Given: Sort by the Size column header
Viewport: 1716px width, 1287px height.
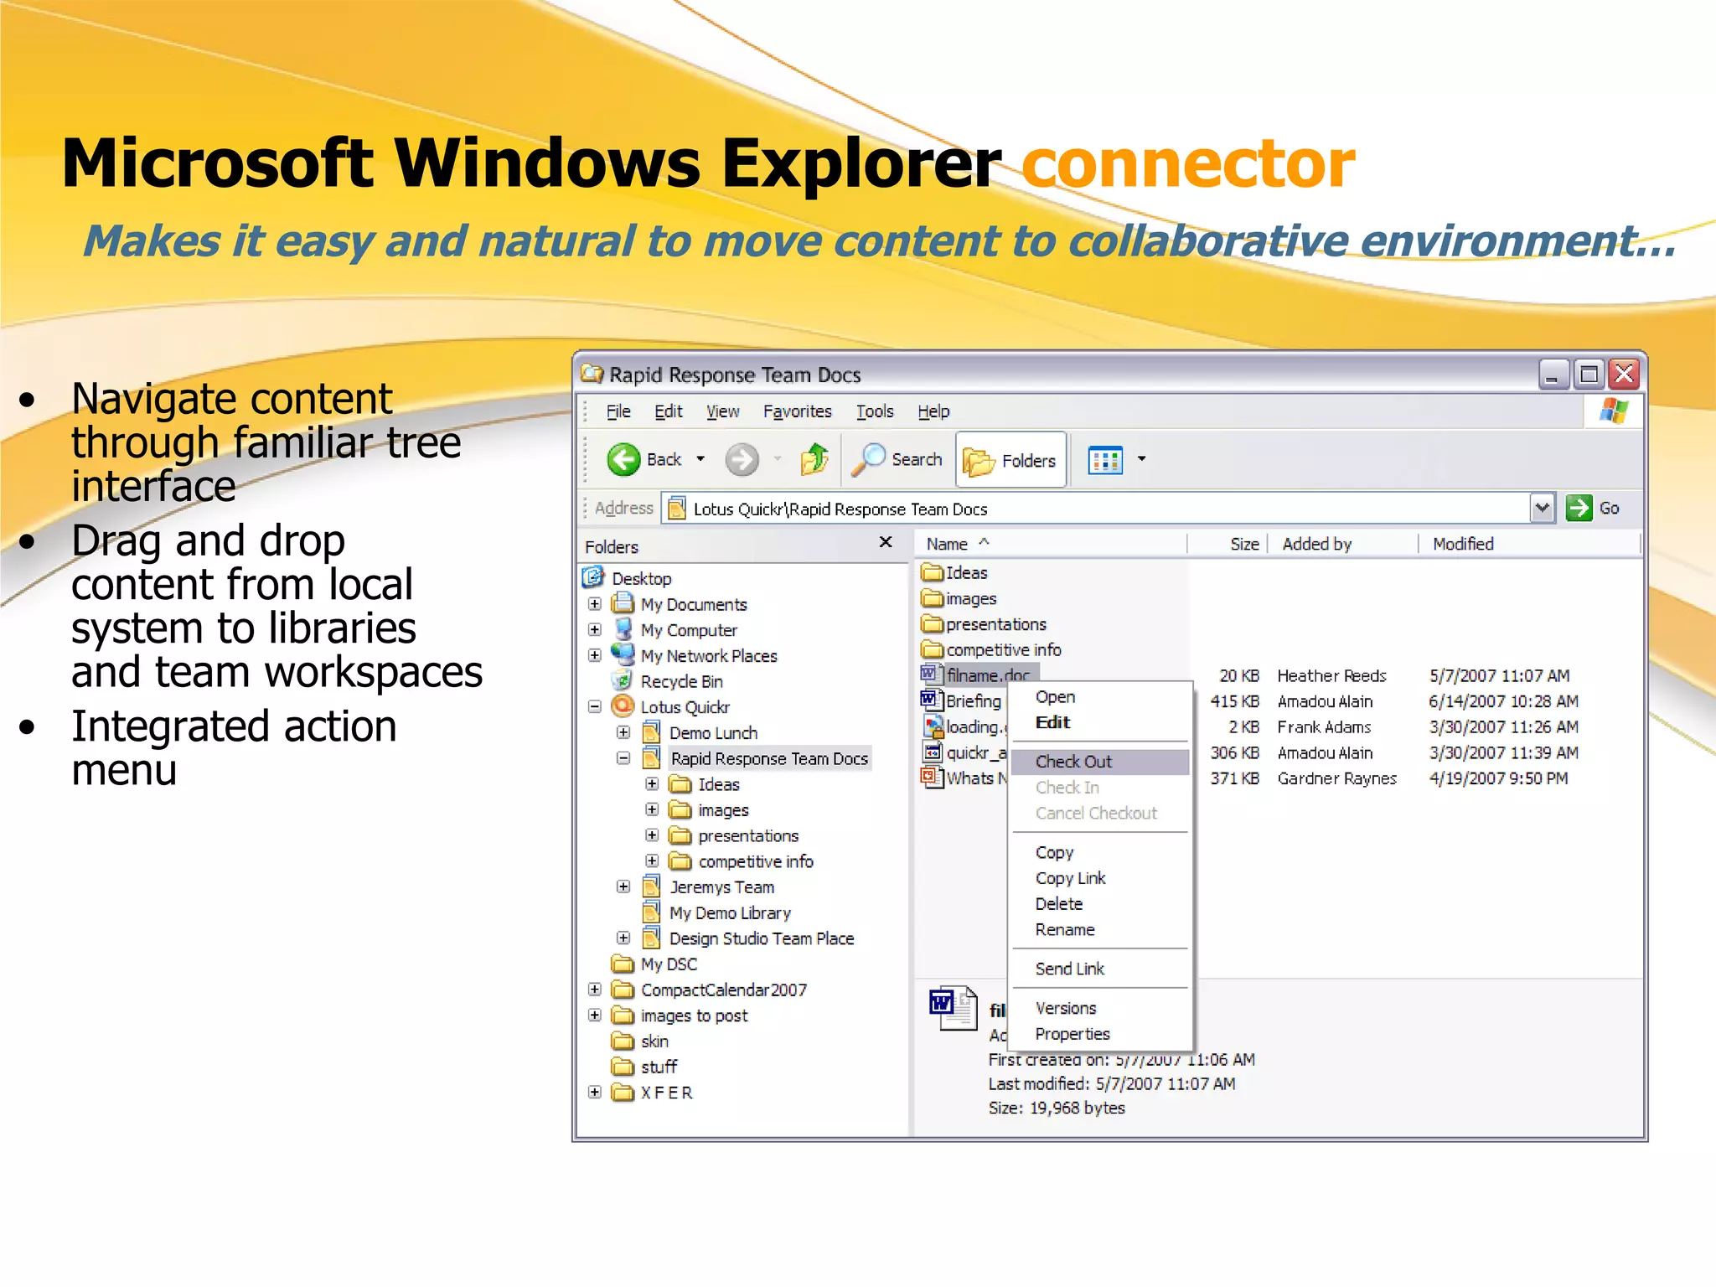Looking at the screenshot, I should pos(1228,544).
